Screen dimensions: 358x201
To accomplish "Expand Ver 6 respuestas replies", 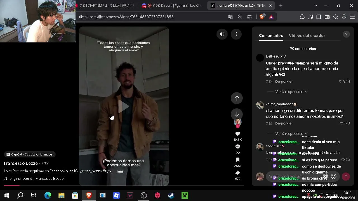I will click(x=291, y=92).
